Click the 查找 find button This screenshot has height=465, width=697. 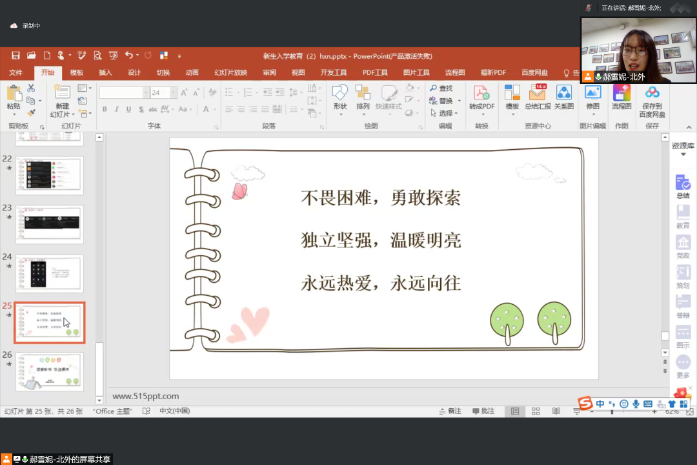(441, 88)
